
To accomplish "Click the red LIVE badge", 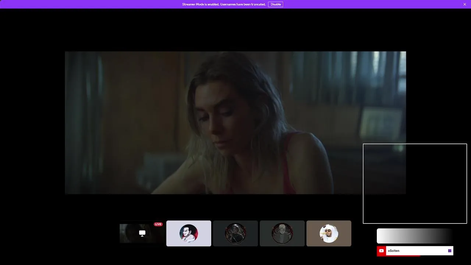I will point(158,224).
